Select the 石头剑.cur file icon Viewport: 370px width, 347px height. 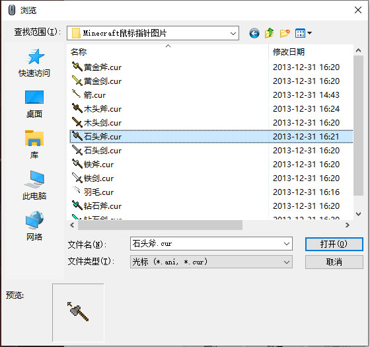tap(77, 150)
